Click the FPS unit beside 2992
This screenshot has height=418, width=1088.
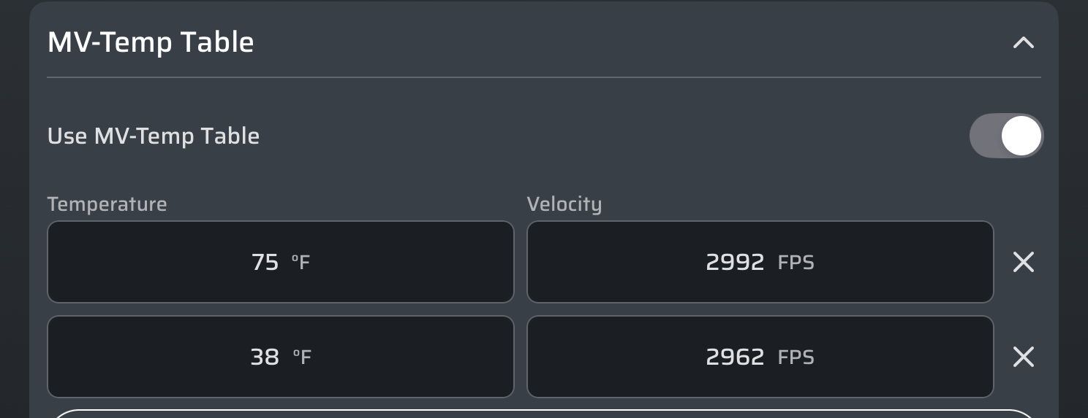click(x=796, y=262)
